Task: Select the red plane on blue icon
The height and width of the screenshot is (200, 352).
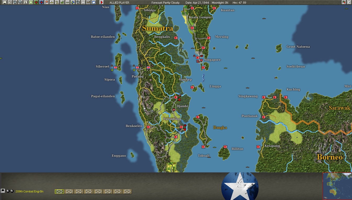Action: [41, 2]
